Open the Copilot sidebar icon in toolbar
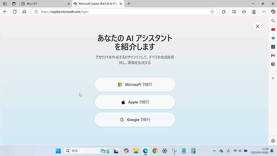277x156 pixels. click(x=273, y=12)
